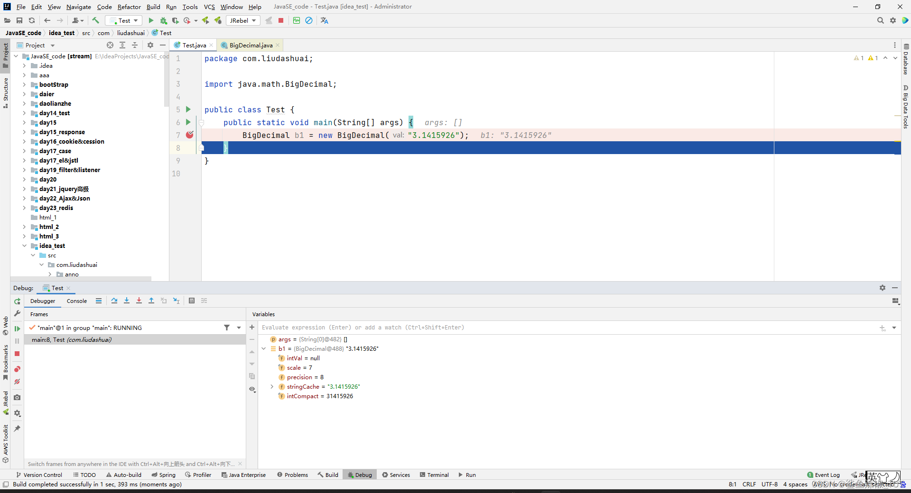Screen dimensions: 911x493
Task: Resume program with green resume icon
Action: point(17,329)
